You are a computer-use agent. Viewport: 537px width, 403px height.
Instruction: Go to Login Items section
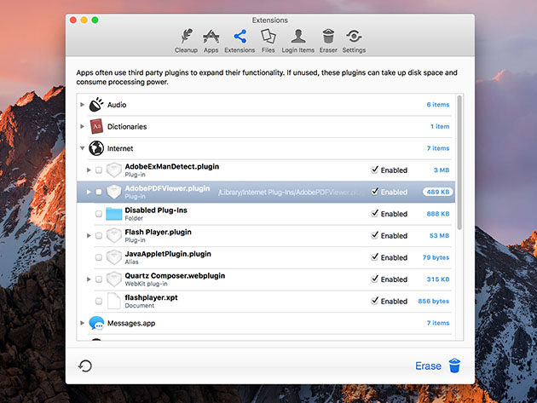coord(297,40)
